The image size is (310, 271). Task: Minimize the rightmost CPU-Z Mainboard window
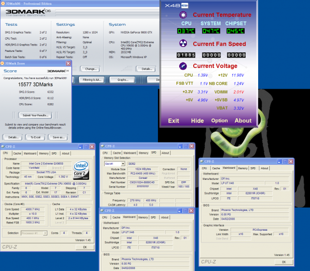coord(279,161)
